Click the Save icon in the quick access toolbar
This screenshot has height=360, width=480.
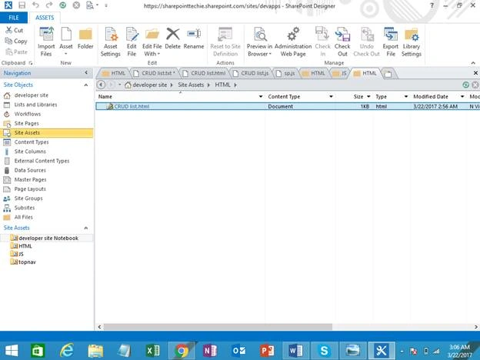point(22,5)
